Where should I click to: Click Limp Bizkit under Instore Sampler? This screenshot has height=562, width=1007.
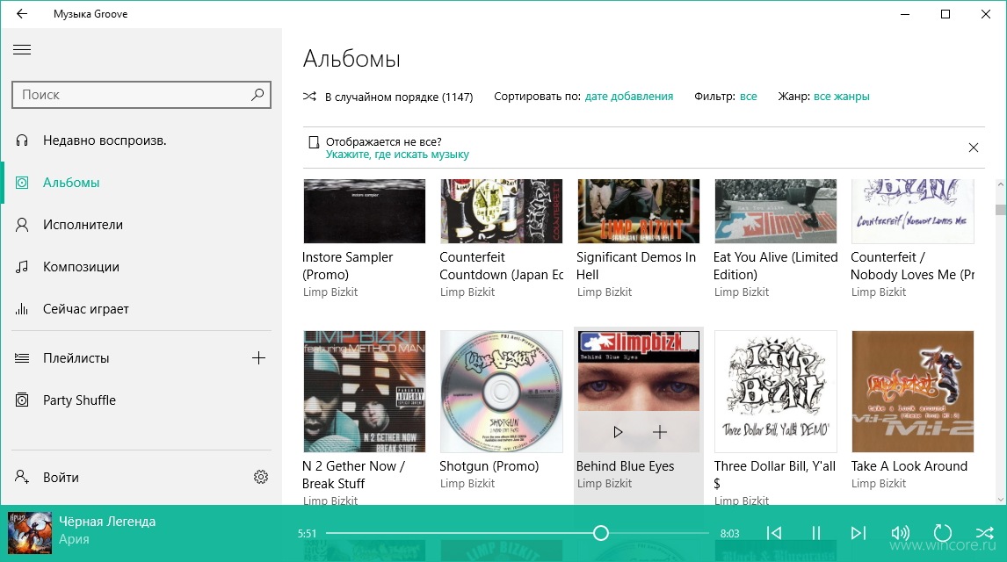[x=330, y=292]
